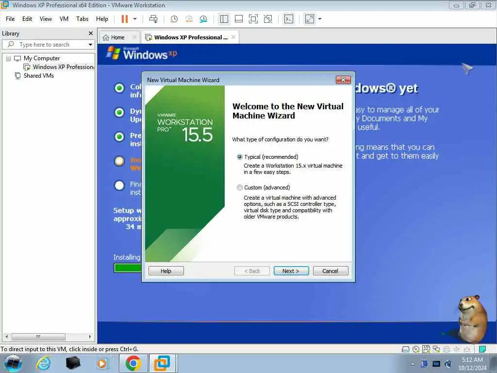The height and width of the screenshot is (373, 497).
Task: Click the hard disk device status icon
Action: point(405,349)
